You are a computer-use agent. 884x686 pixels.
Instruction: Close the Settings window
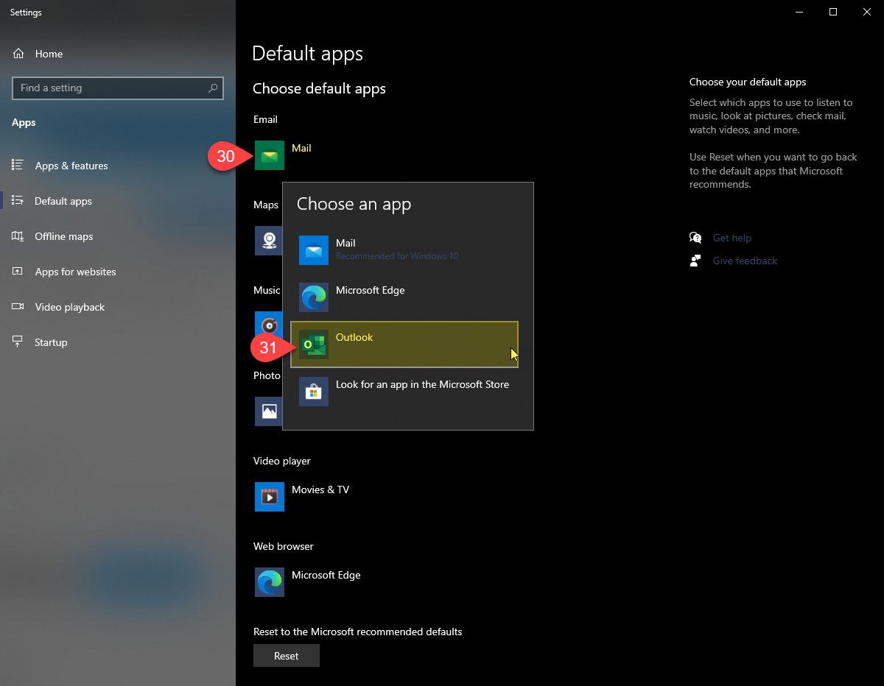click(867, 12)
